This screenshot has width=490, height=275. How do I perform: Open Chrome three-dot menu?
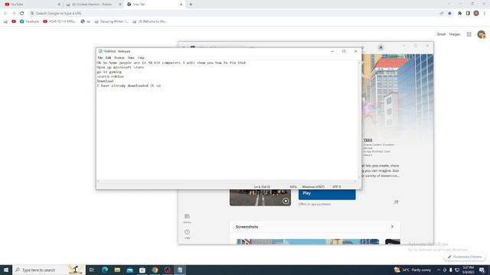(485, 13)
